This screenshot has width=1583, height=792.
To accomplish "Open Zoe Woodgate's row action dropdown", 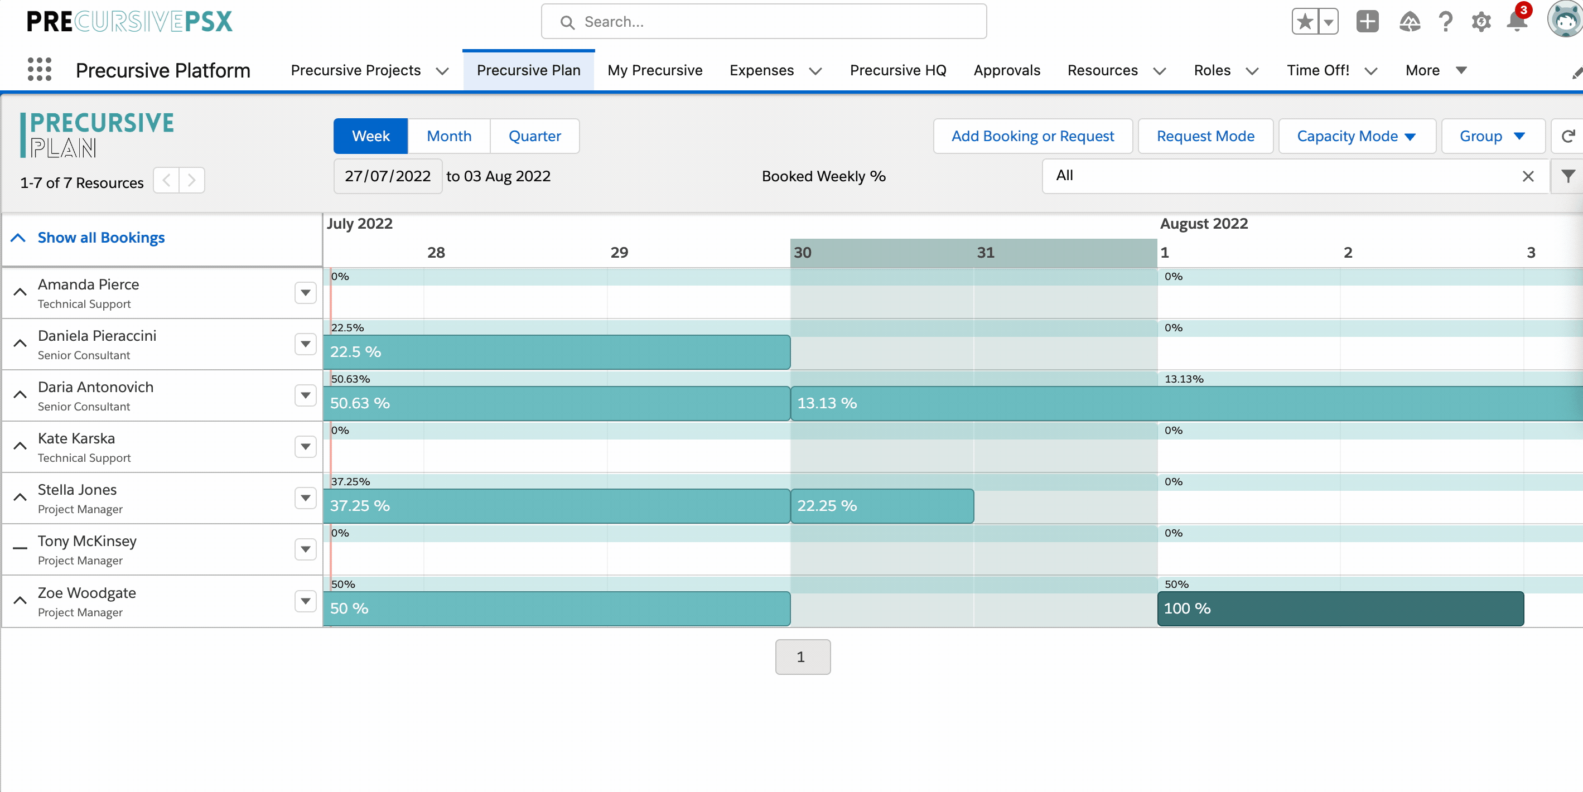I will tap(306, 600).
